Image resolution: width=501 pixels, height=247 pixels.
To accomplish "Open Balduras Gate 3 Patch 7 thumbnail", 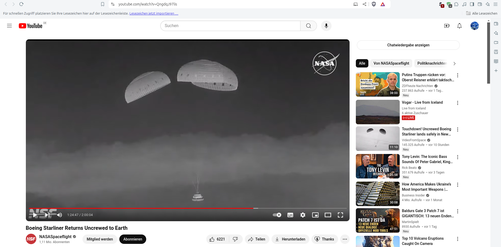I will pyautogui.click(x=378, y=220).
